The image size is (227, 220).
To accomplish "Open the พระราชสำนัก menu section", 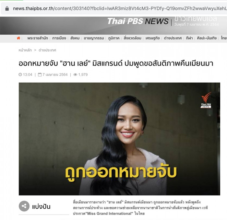I will point(38,38).
